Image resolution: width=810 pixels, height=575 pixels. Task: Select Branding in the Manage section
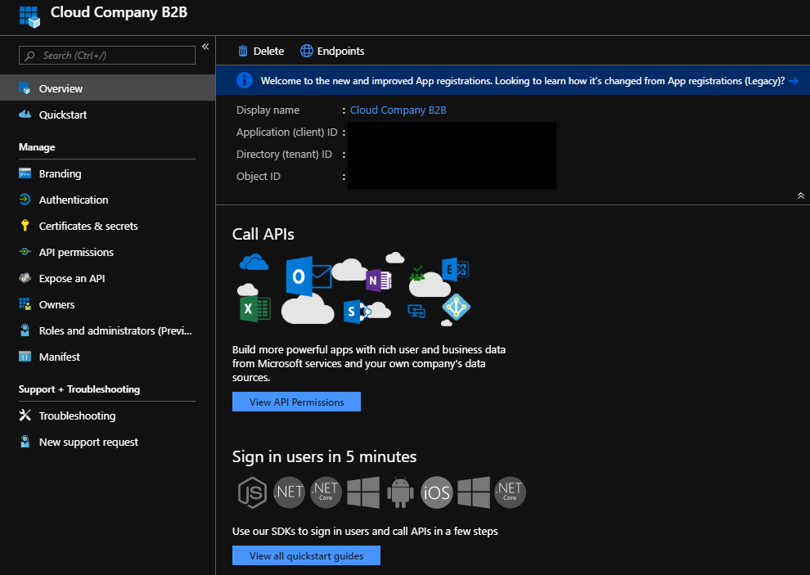[61, 173]
